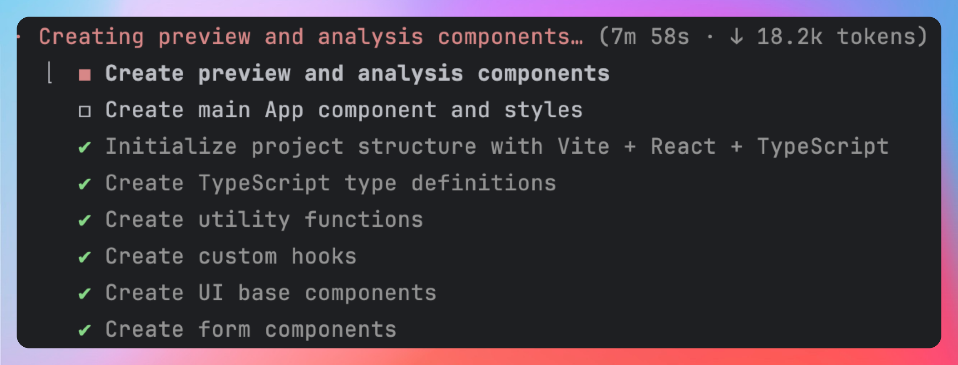Click the spinner dot before the Creating status
Image resolution: width=958 pixels, height=365 pixels.
pos(19,37)
